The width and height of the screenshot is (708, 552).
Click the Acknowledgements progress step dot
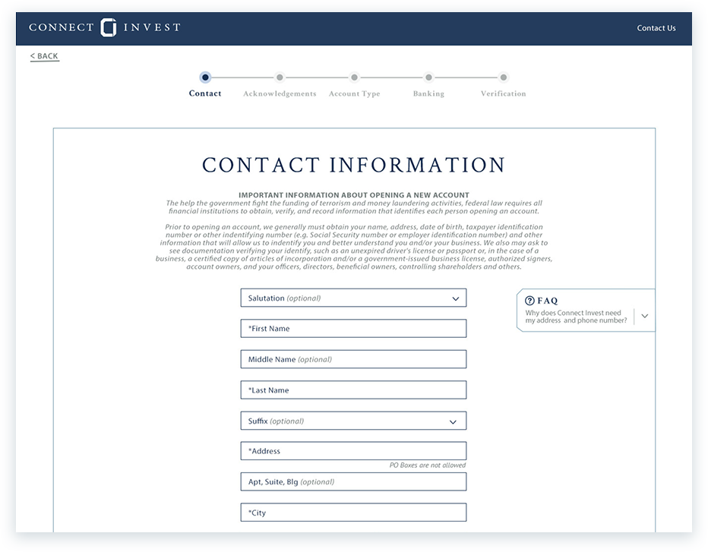(x=280, y=77)
